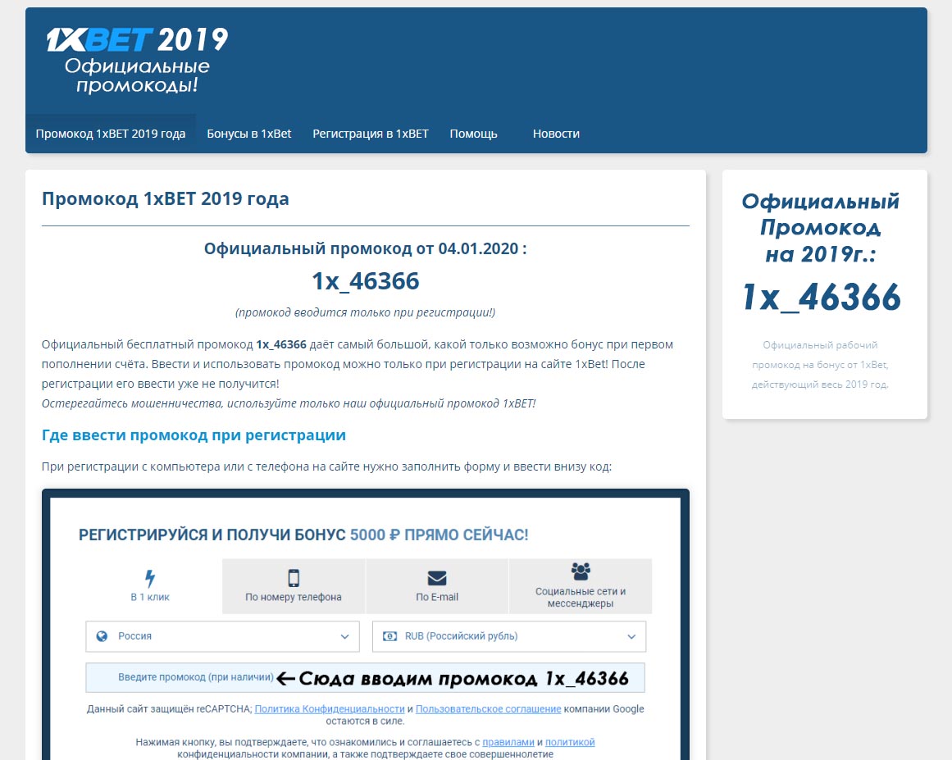
Task: Open the 'Регистрация в 1xBET' menu item
Action: tap(371, 134)
